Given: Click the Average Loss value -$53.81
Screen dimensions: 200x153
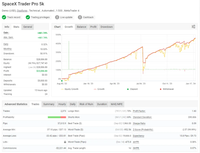Looking at the screenshot, I should pyautogui.click(x=63, y=136).
